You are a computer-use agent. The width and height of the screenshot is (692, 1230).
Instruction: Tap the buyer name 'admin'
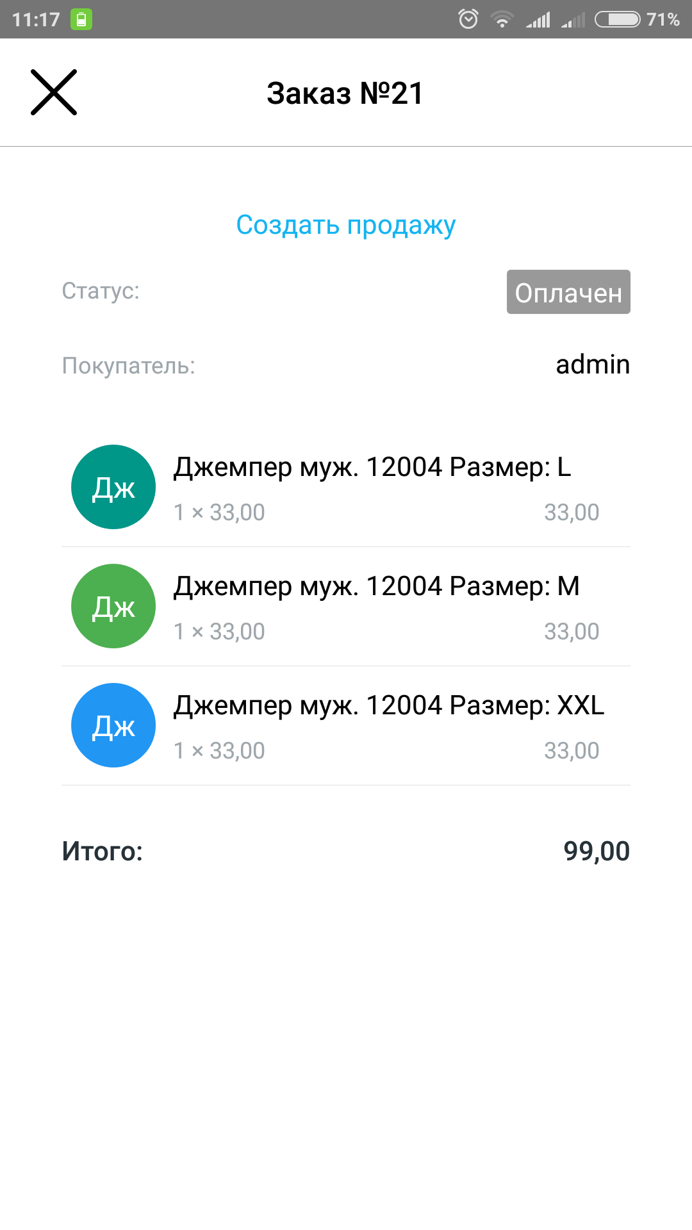593,365
